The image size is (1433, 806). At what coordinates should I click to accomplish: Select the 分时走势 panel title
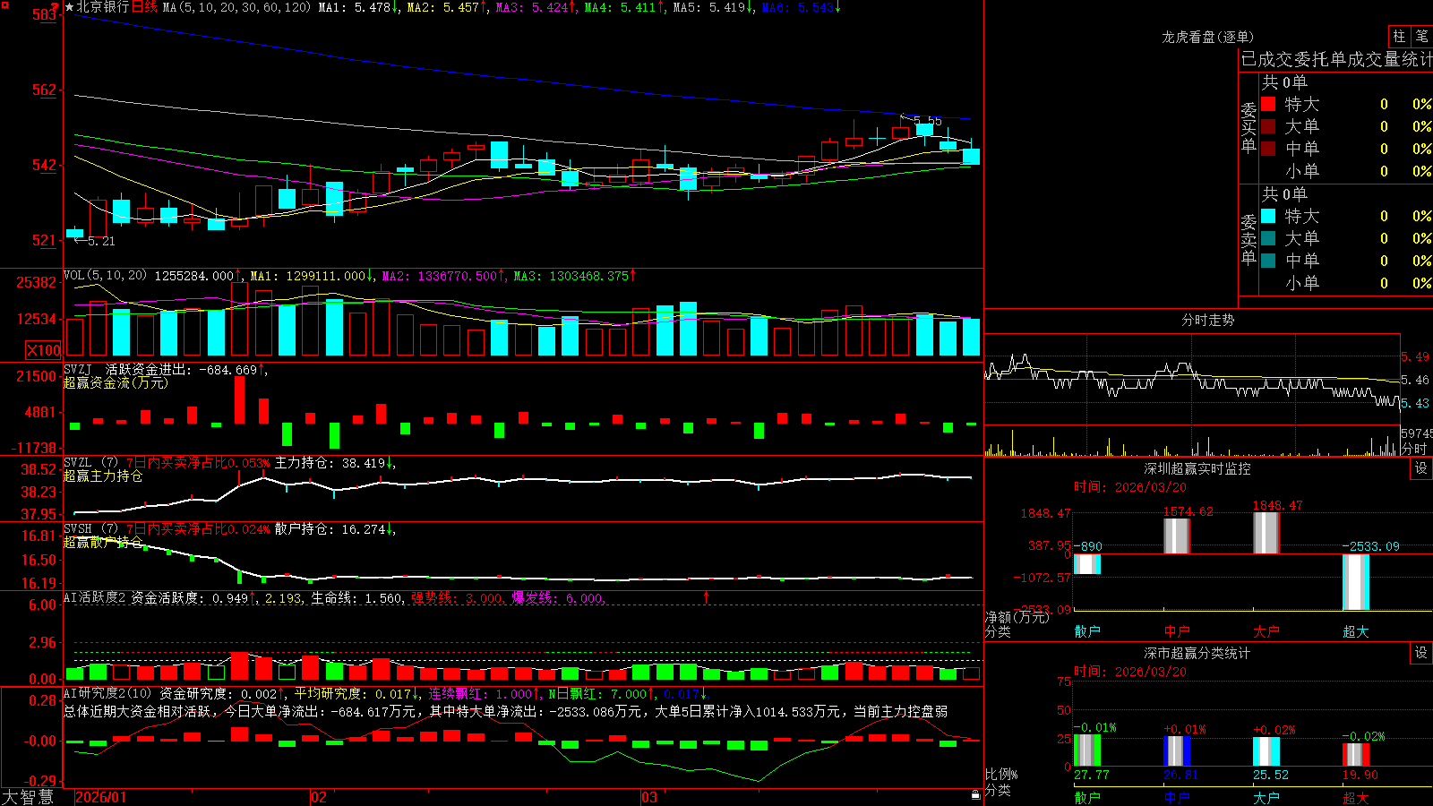[x=1207, y=320]
